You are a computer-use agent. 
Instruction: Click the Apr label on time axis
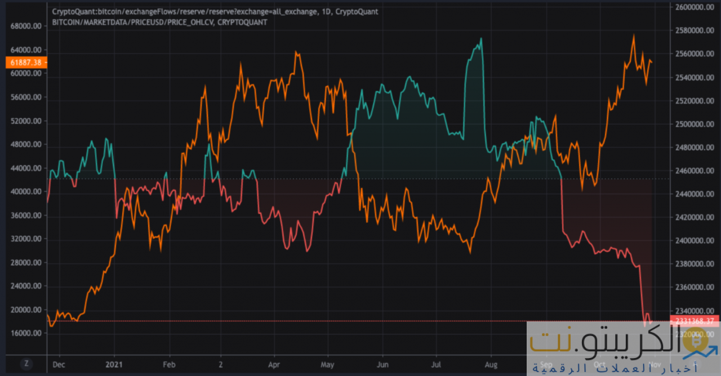pos(274,364)
